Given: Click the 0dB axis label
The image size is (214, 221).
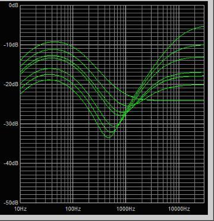Looking at the screenshot, I should [14, 5].
